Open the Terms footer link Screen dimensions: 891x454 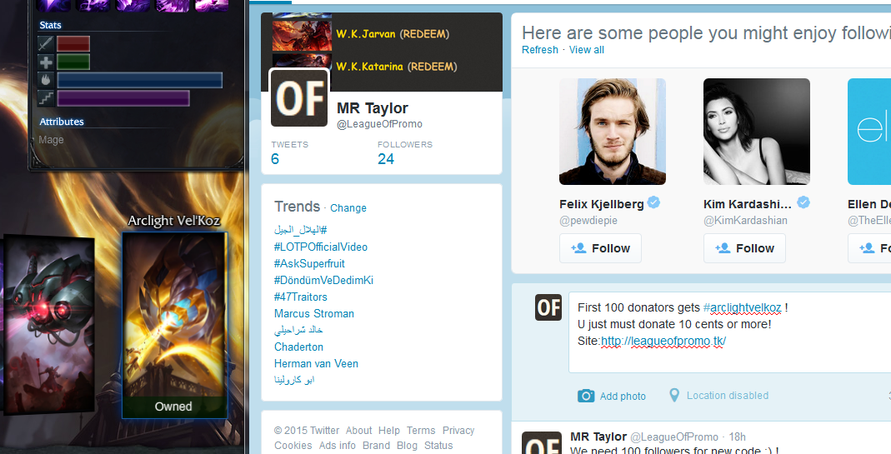pos(421,431)
